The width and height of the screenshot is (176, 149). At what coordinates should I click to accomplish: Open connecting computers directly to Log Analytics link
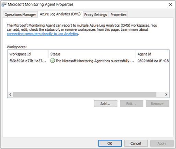[43, 34]
